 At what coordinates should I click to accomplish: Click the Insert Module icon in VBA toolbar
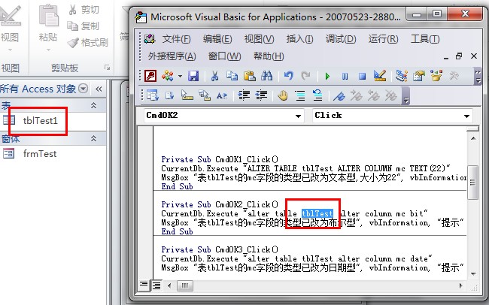[x=168, y=76]
